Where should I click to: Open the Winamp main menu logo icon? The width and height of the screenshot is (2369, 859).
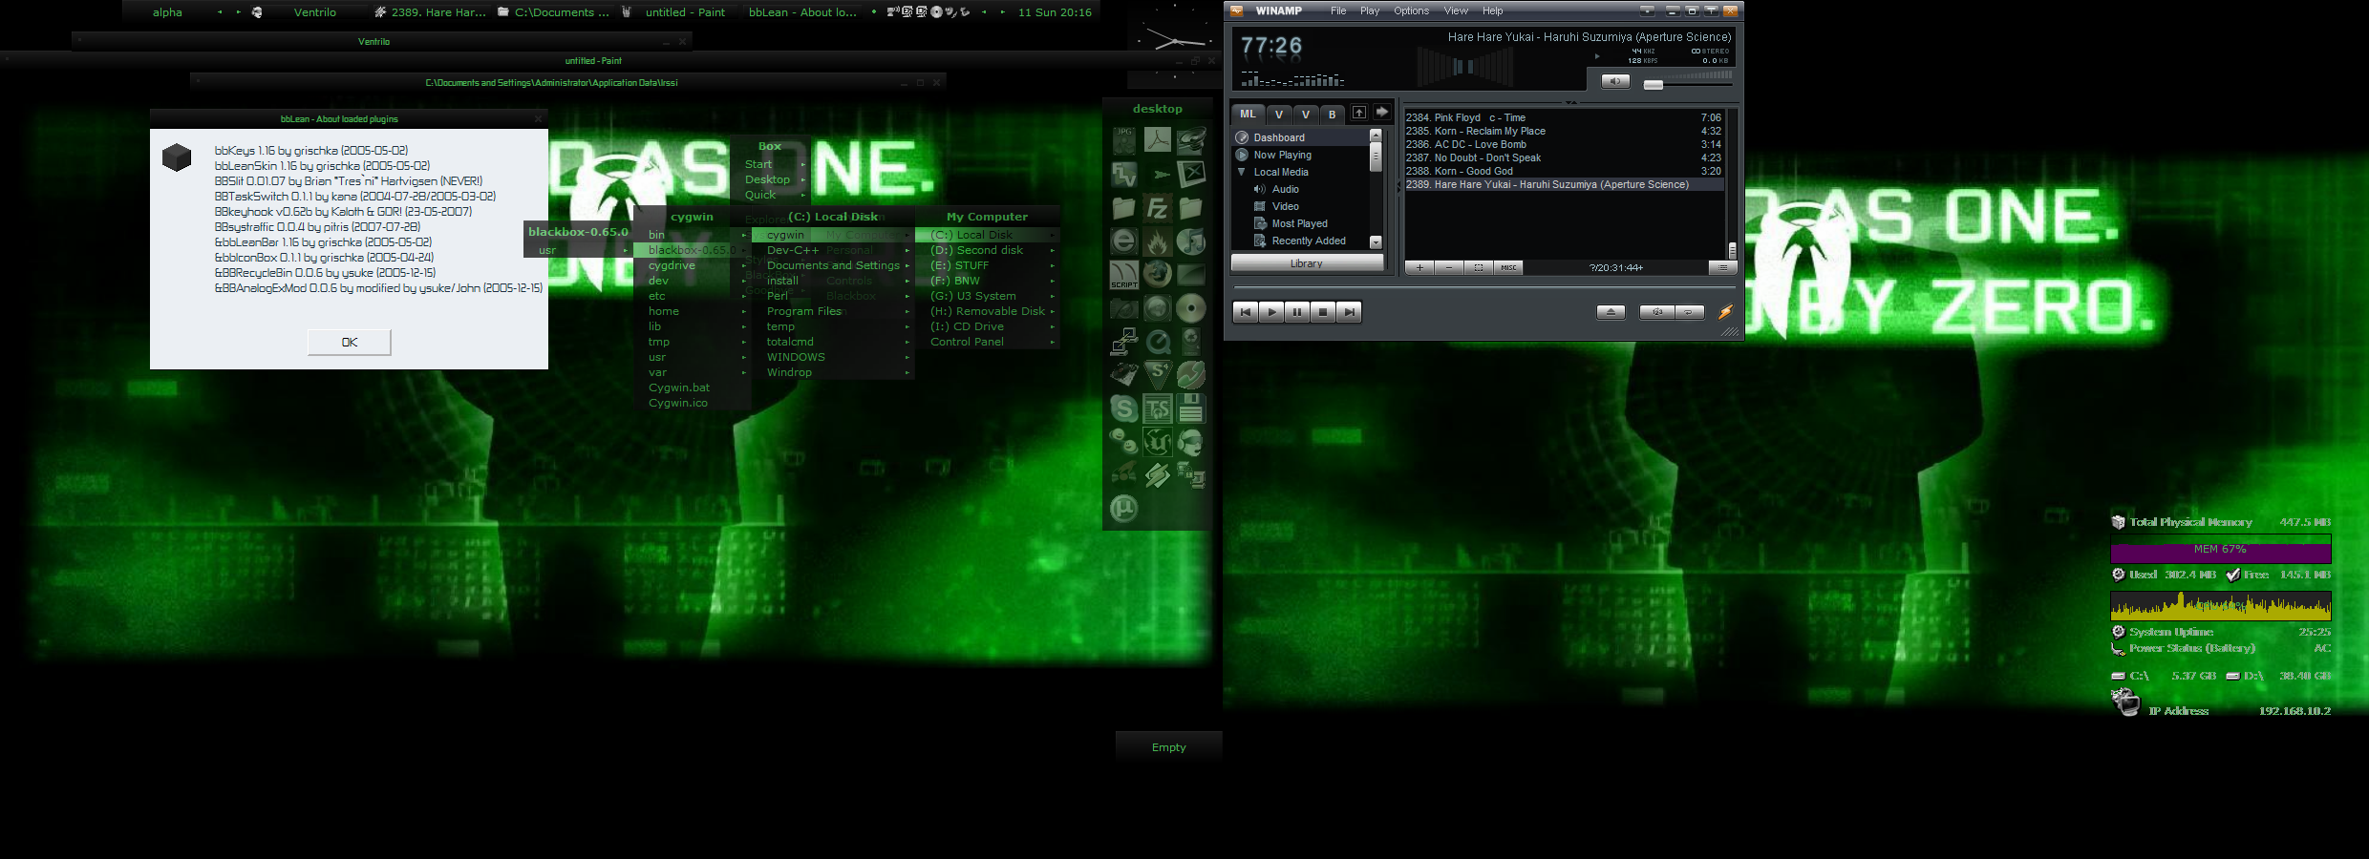pos(1236,10)
